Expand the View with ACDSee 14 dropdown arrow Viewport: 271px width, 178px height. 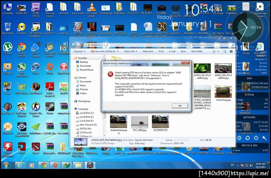118,51
